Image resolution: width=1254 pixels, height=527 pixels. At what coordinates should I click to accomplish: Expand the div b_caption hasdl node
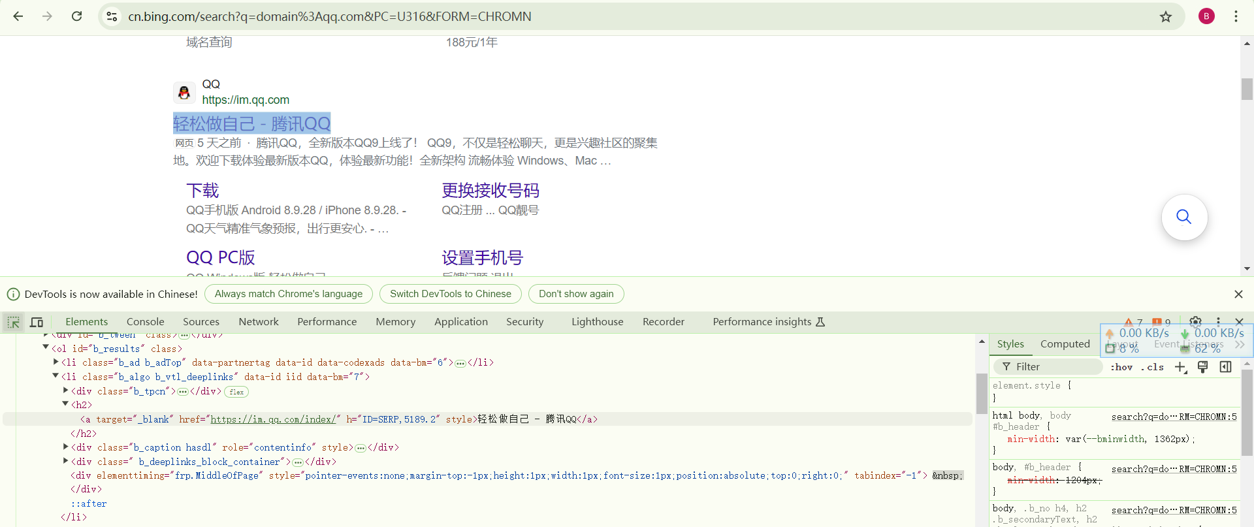point(65,447)
